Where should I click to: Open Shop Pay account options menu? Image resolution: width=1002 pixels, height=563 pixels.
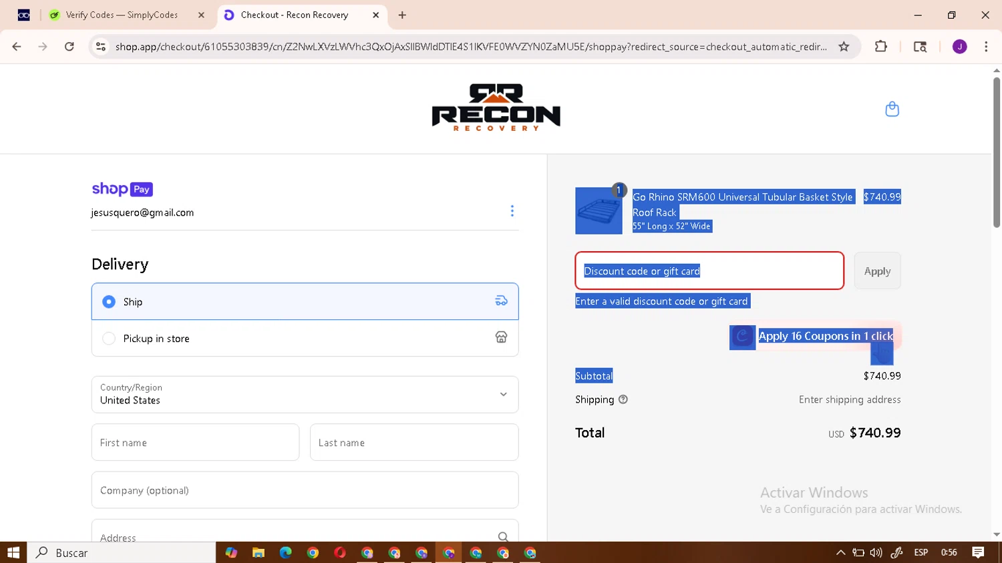tap(512, 211)
